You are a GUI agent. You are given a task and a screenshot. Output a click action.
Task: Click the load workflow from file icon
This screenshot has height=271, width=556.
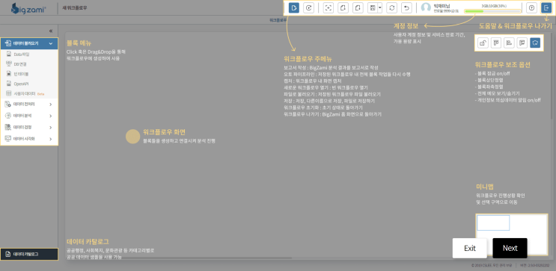pyautogui.click(x=358, y=7)
